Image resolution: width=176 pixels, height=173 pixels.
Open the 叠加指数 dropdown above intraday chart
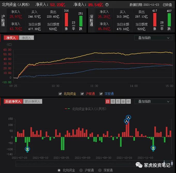[x=153, y=38]
